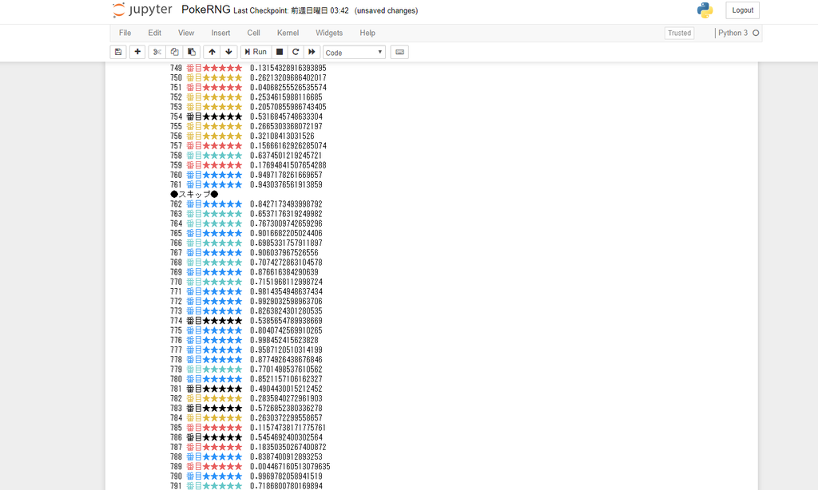The image size is (818, 490).
Task: Click value 0.5316845748633304 on row 754
Action: point(286,117)
